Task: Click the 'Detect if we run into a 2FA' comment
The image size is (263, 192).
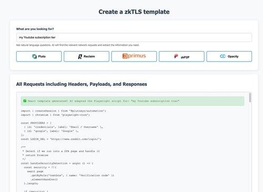Action: [61, 151]
